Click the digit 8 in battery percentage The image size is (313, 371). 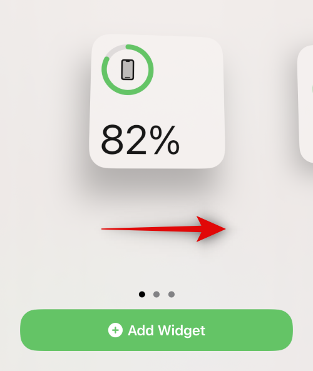coord(113,140)
